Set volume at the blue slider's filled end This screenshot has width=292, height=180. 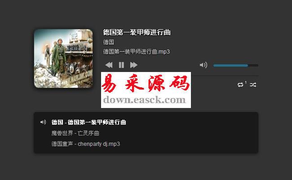[x=248, y=65]
